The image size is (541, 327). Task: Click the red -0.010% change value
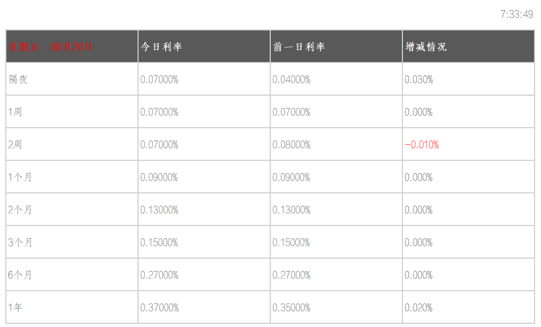tap(422, 145)
